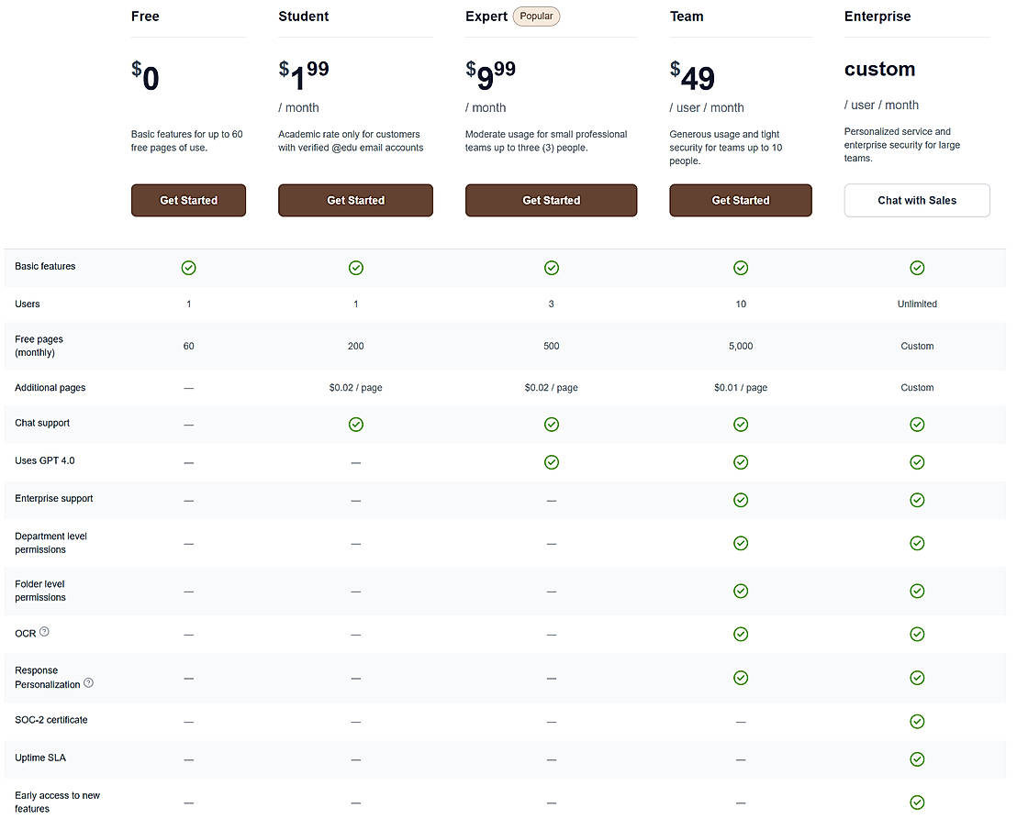The image size is (1017, 830).
Task: Click the 5,000 free pages value
Action: pos(741,346)
